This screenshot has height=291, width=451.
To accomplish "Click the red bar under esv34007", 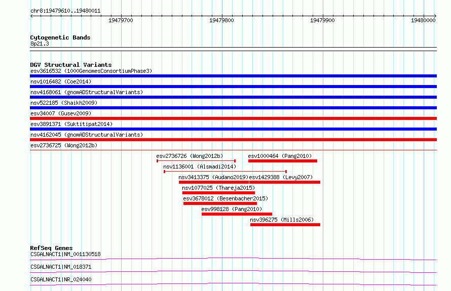I will (233, 118).
